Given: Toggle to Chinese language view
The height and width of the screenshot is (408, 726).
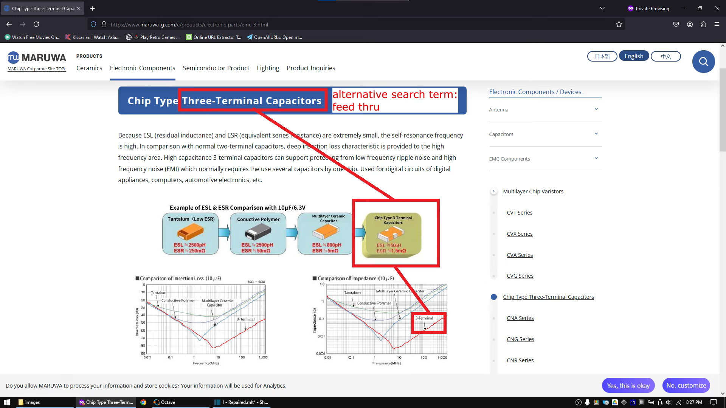Looking at the screenshot, I should coord(665,56).
